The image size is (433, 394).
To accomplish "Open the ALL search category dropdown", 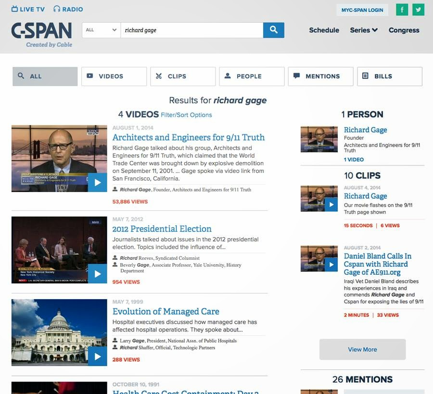I will [x=101, y=30].
